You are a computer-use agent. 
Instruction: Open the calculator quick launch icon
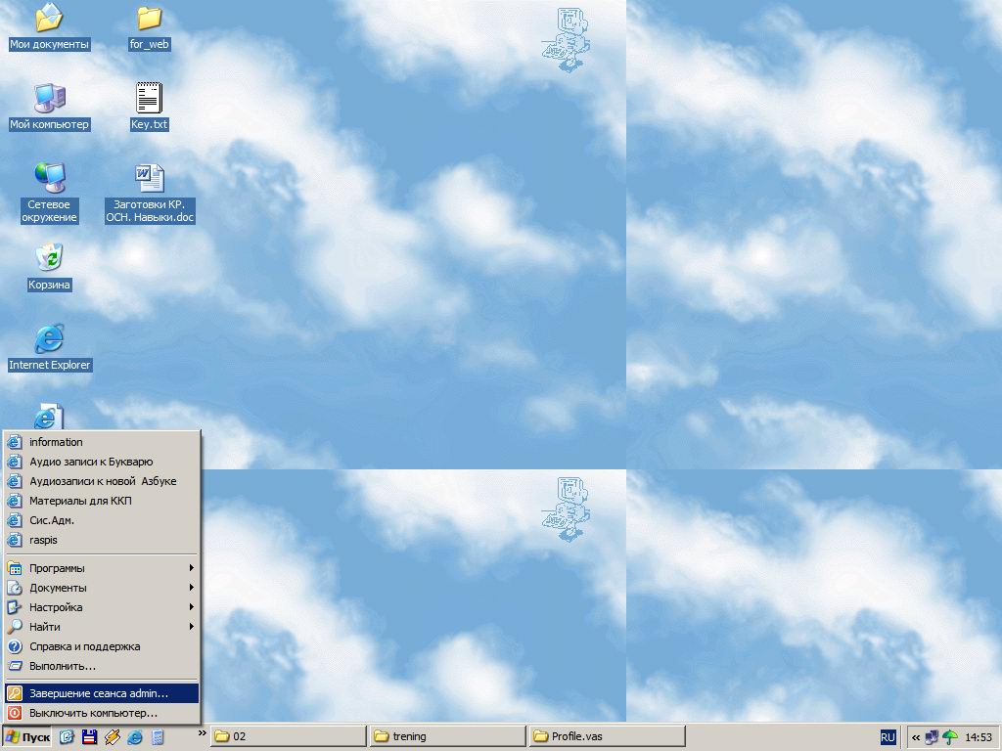158,737
